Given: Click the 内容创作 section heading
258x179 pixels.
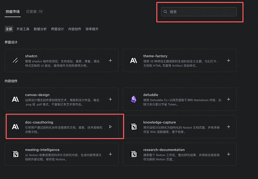Looking at the screenshot, I should [11, 81].
